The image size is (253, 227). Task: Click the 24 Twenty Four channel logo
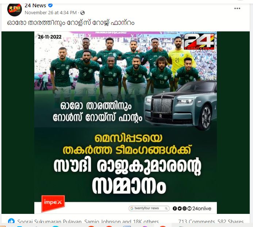[x=199, y=42]
